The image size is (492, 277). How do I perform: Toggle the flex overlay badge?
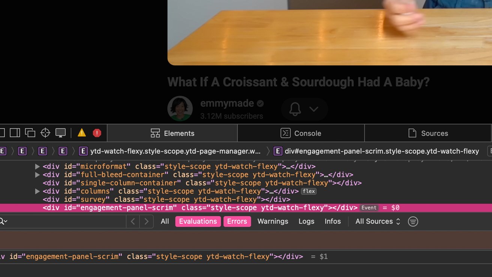tap(309, 191)
